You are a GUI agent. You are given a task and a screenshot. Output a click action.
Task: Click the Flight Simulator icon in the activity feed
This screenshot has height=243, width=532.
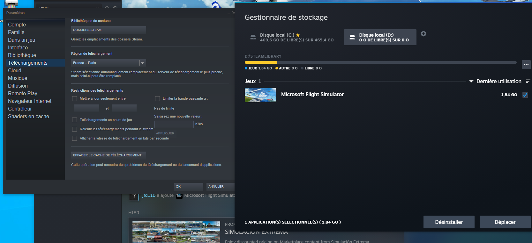(x=179, y=196)
